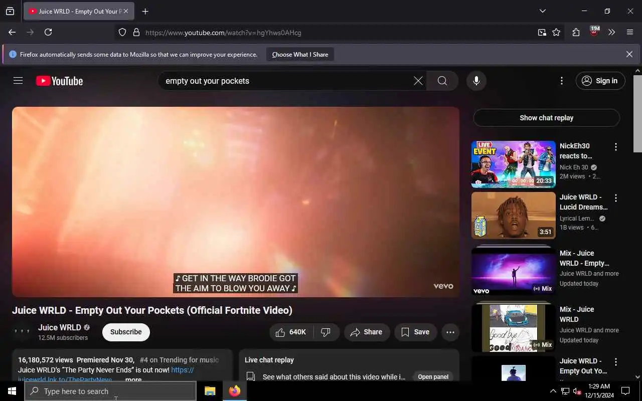This screenshot has width=642, height=401.
Task: Open the NickEh30 reacts to video title
Action: point(576,151)
